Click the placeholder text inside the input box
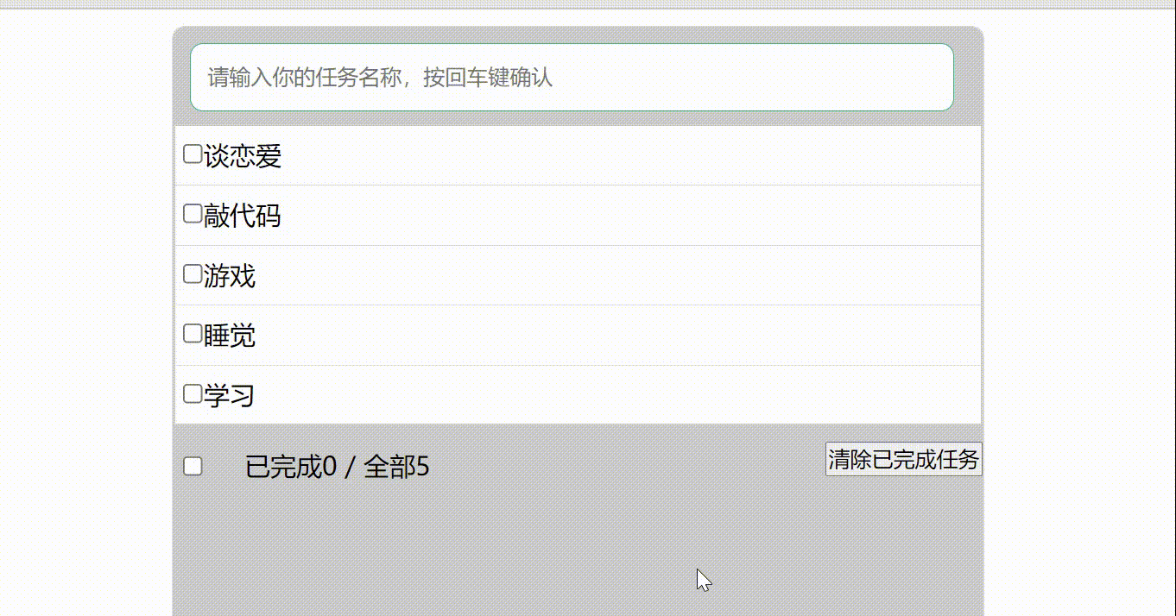 coord(380,79)
